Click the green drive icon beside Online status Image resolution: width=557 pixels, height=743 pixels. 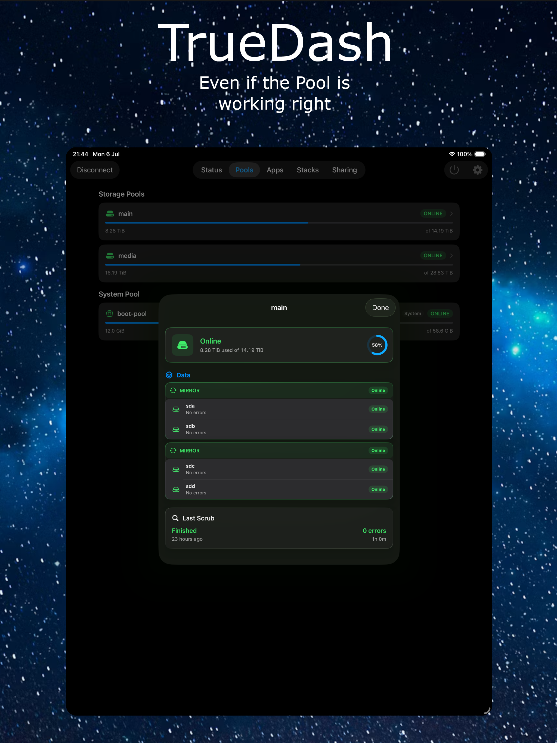tap(182, 345)
